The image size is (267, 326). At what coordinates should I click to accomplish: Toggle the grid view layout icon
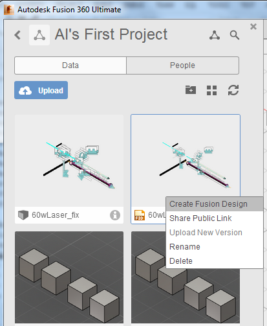(x=211, y=90)
